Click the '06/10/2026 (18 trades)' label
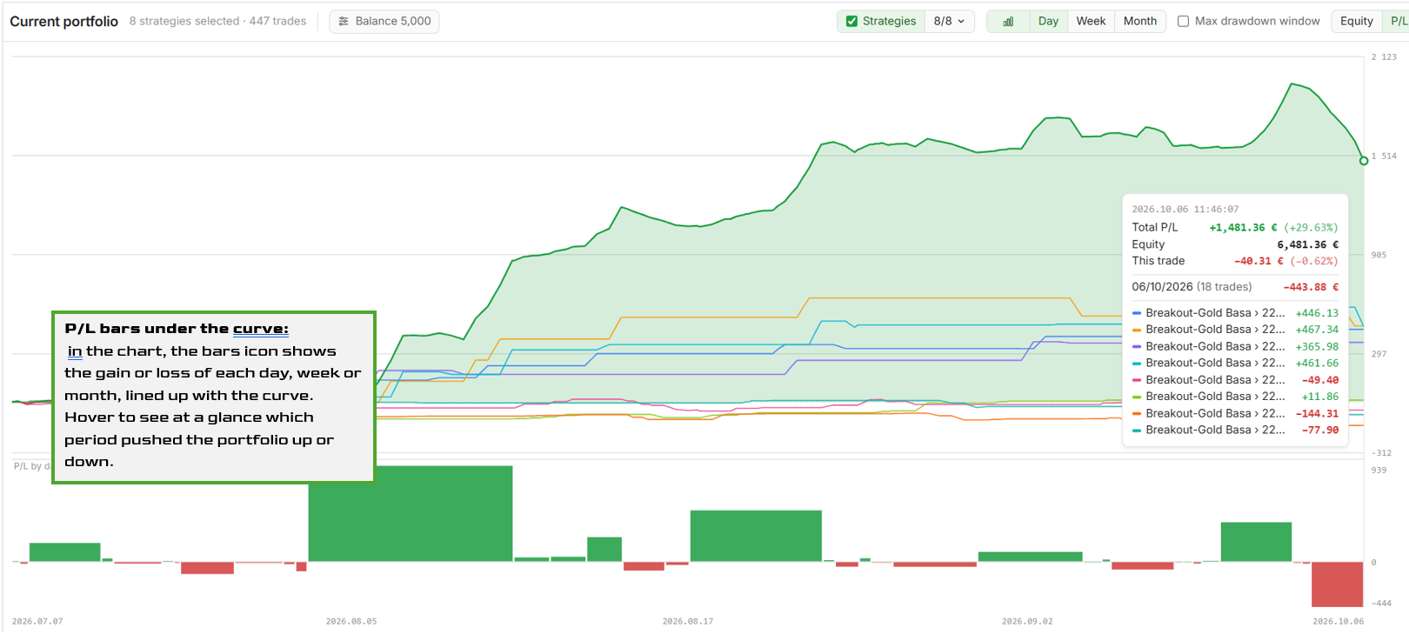The height and width of the screenshot is (641, 1409). pos(1192,287)
